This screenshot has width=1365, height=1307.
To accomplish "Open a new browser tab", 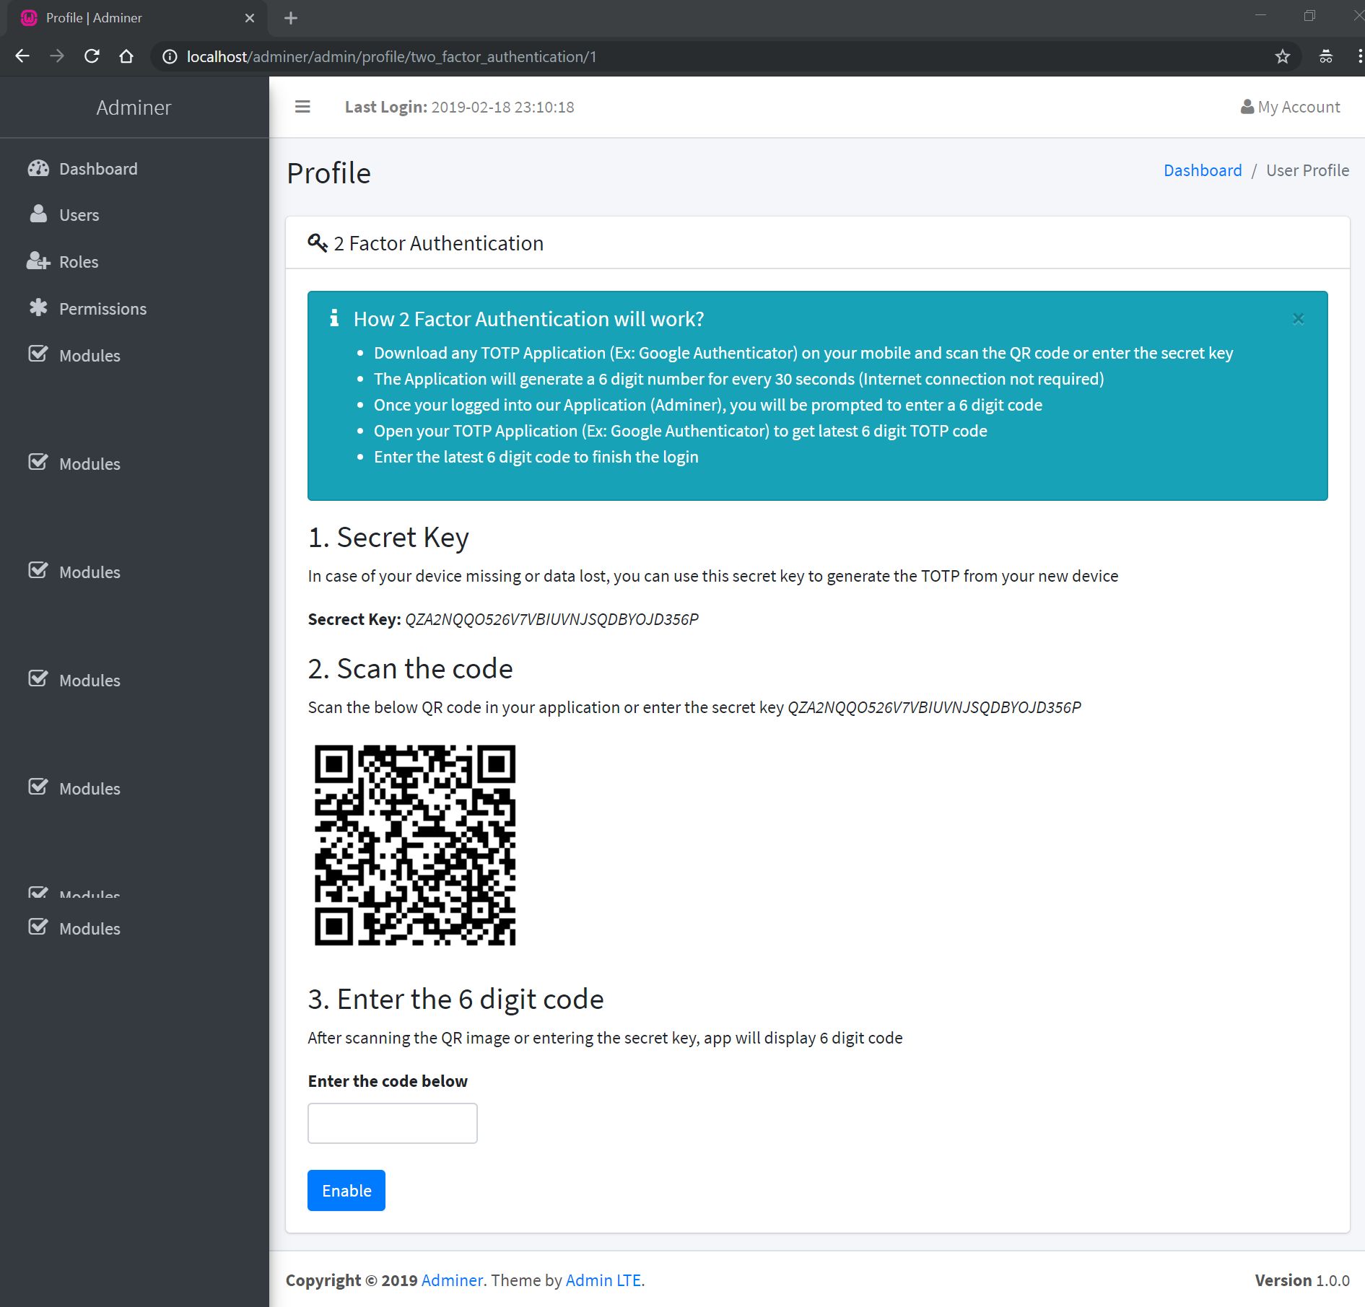I will pos(291,18).
